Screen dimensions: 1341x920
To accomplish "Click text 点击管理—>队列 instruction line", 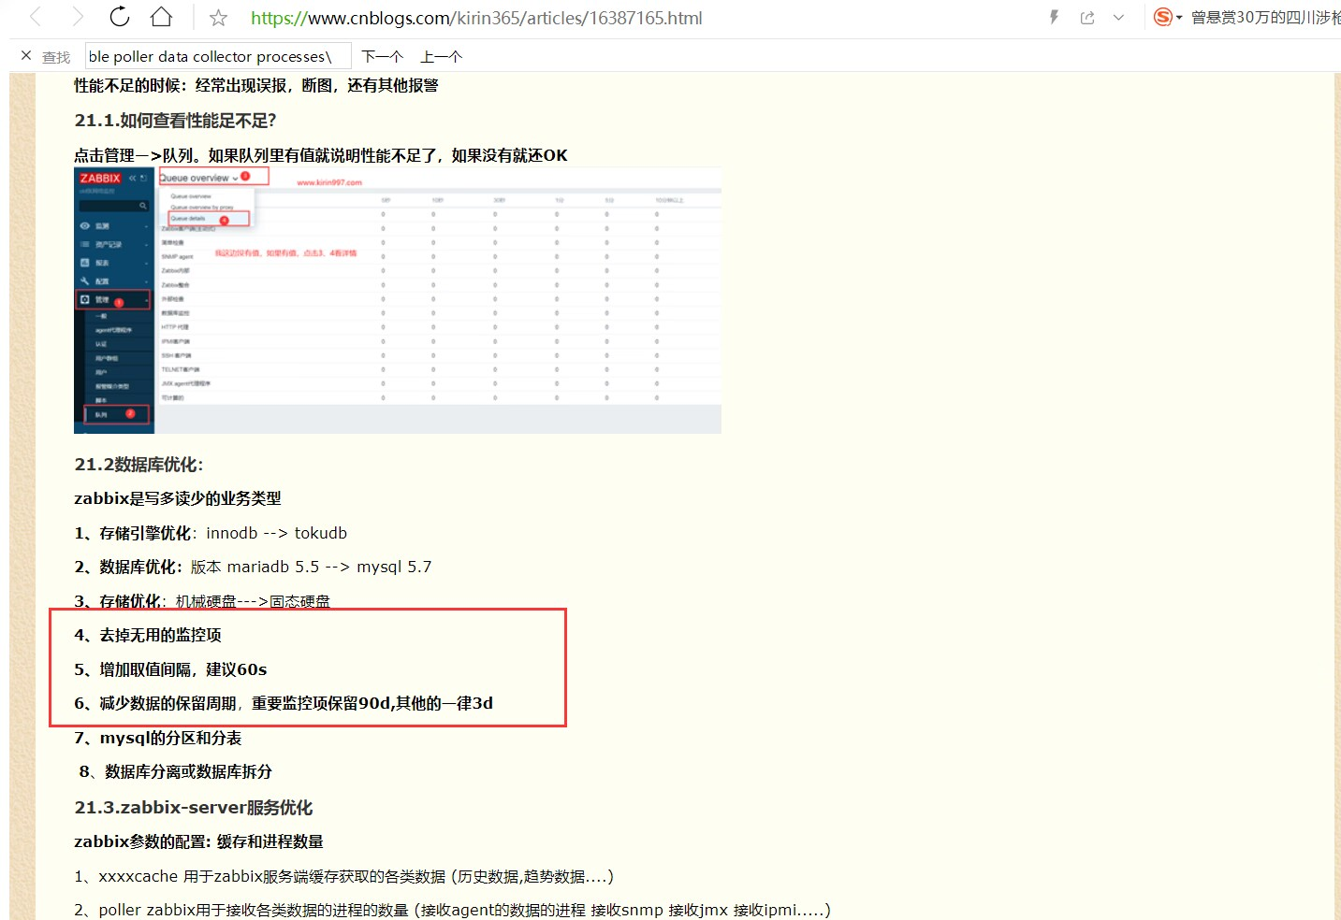I will pyautogui.click(x=321, y=155).
